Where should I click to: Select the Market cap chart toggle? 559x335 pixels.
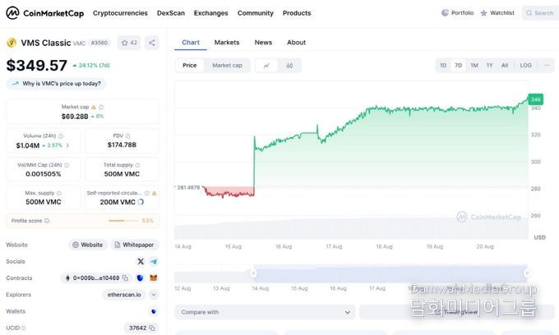pos(227,66)
